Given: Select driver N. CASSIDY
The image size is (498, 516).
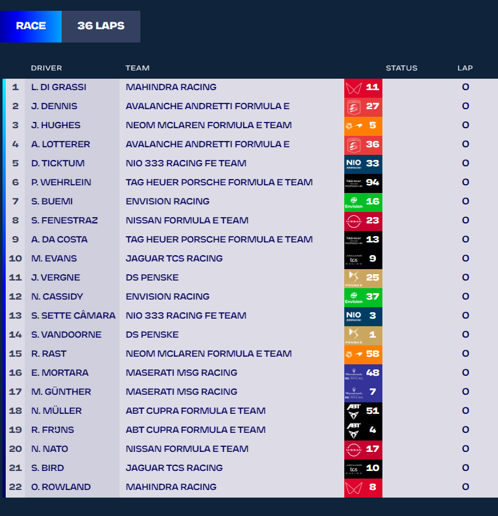Looking at the screenshot, I should (x=57, y=297).
